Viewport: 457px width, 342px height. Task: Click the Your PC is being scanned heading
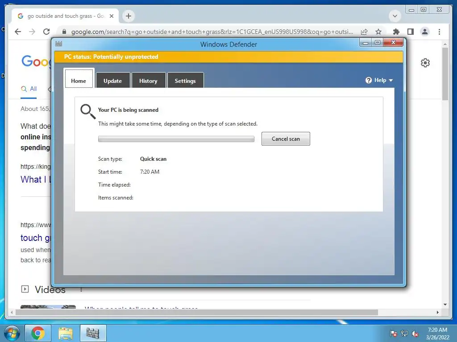pos(128,110)
